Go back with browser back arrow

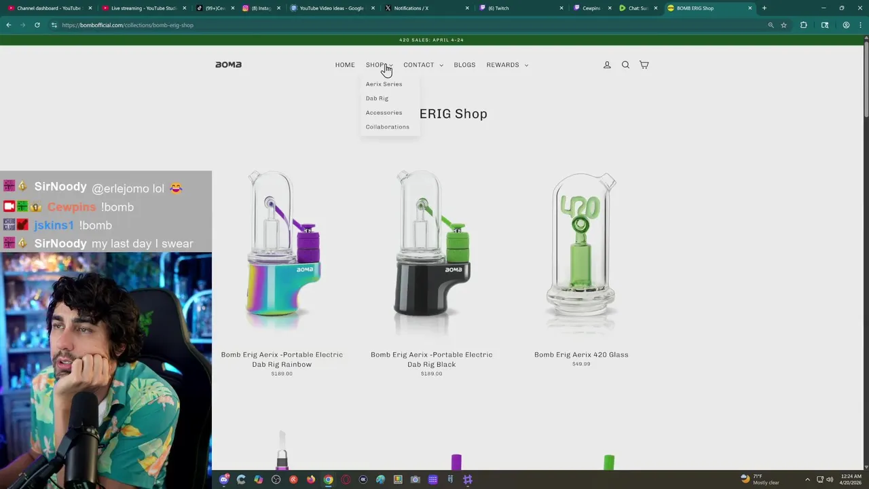(9, 25)
